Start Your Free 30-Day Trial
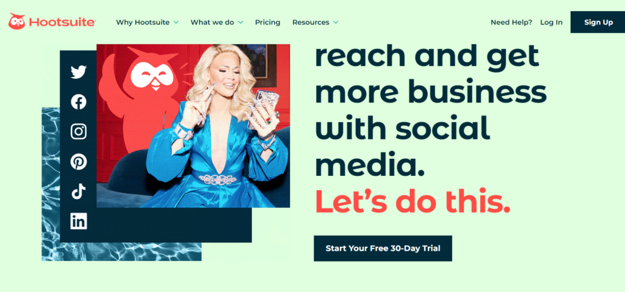625x292 pixels. click(383, 248)
